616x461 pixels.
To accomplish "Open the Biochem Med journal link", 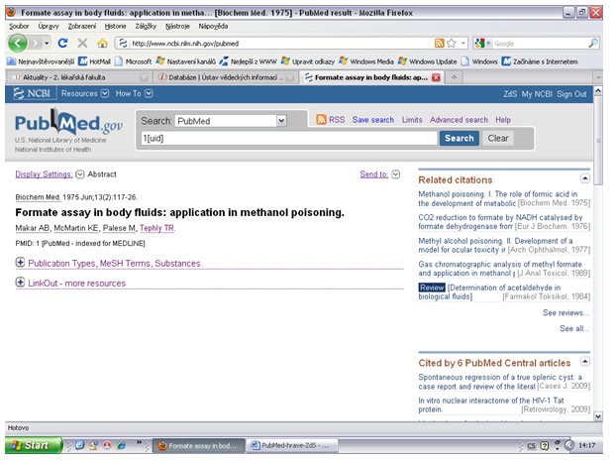I will [x=38, y=197].
